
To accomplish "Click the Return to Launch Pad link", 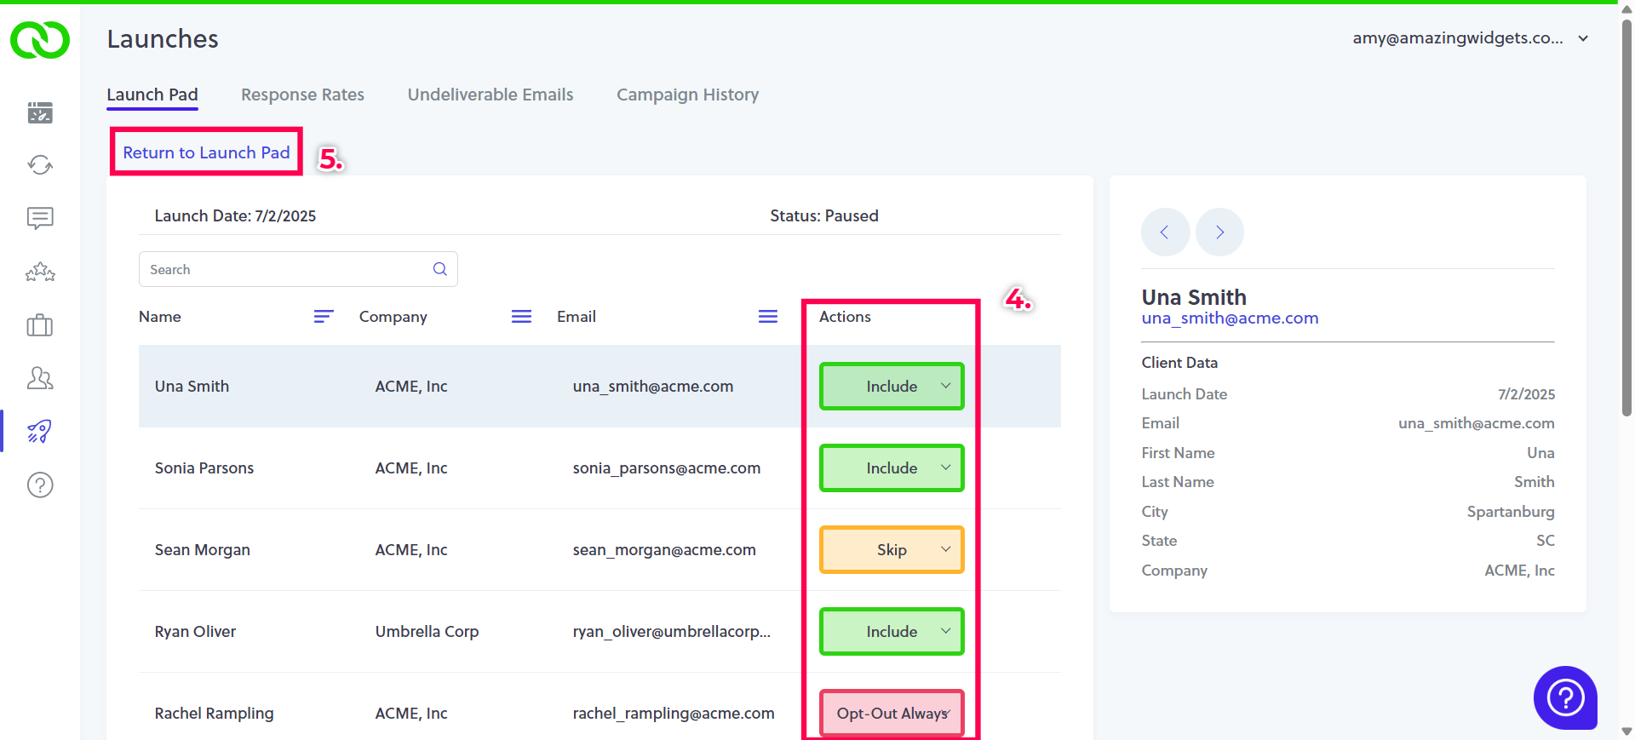I will [206, 152].
